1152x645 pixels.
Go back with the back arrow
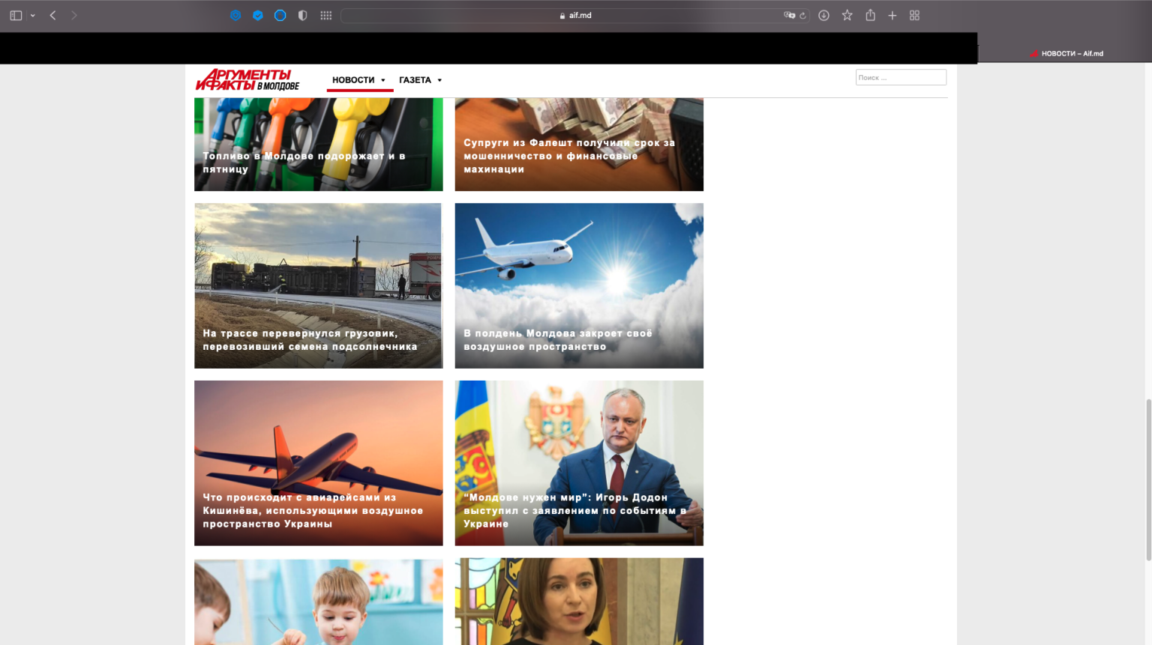click(x=53, y=15)
